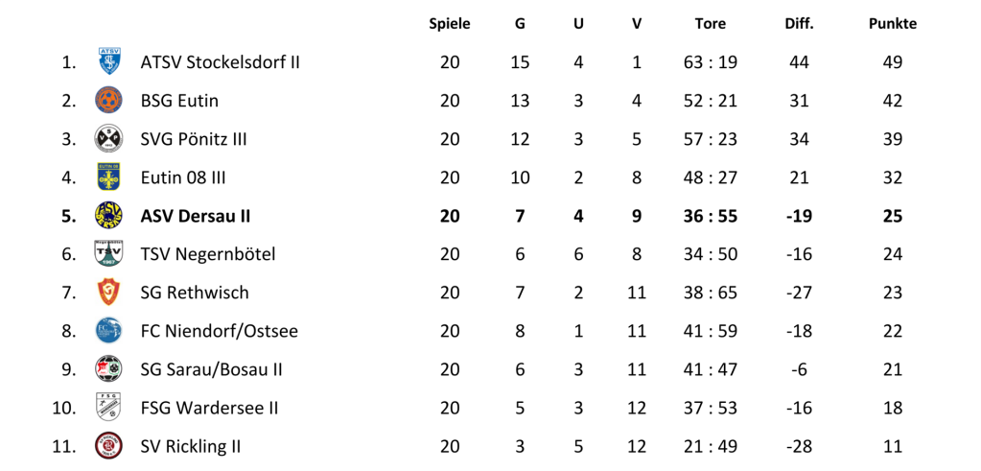
Task: Open the ATSV Stockelsdorf II team name
Action: click(220, 62)
